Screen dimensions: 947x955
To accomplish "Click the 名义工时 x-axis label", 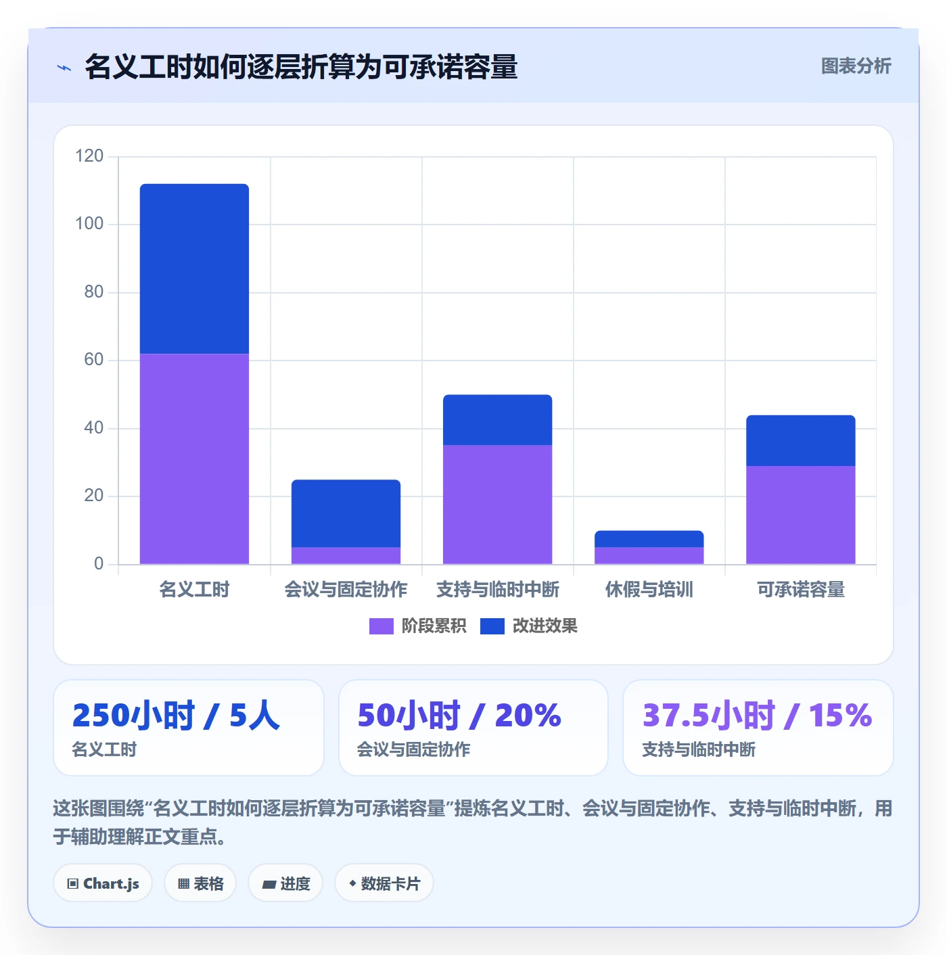I will click(194, 590).
